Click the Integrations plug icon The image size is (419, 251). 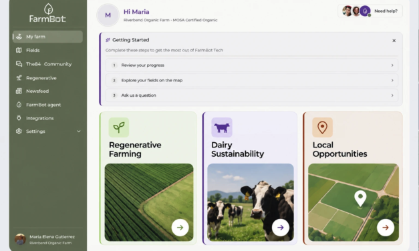point(19,117)
